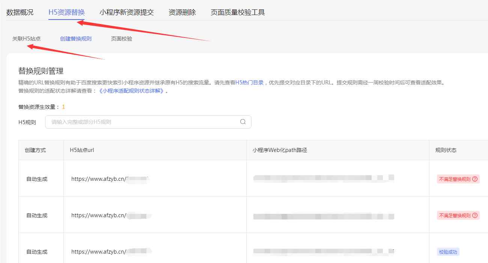Image resolution: width=488 pixels, height=263 pixels.
Task: Click the 替换规则管理 heading
Action: [x=41, y=71]
